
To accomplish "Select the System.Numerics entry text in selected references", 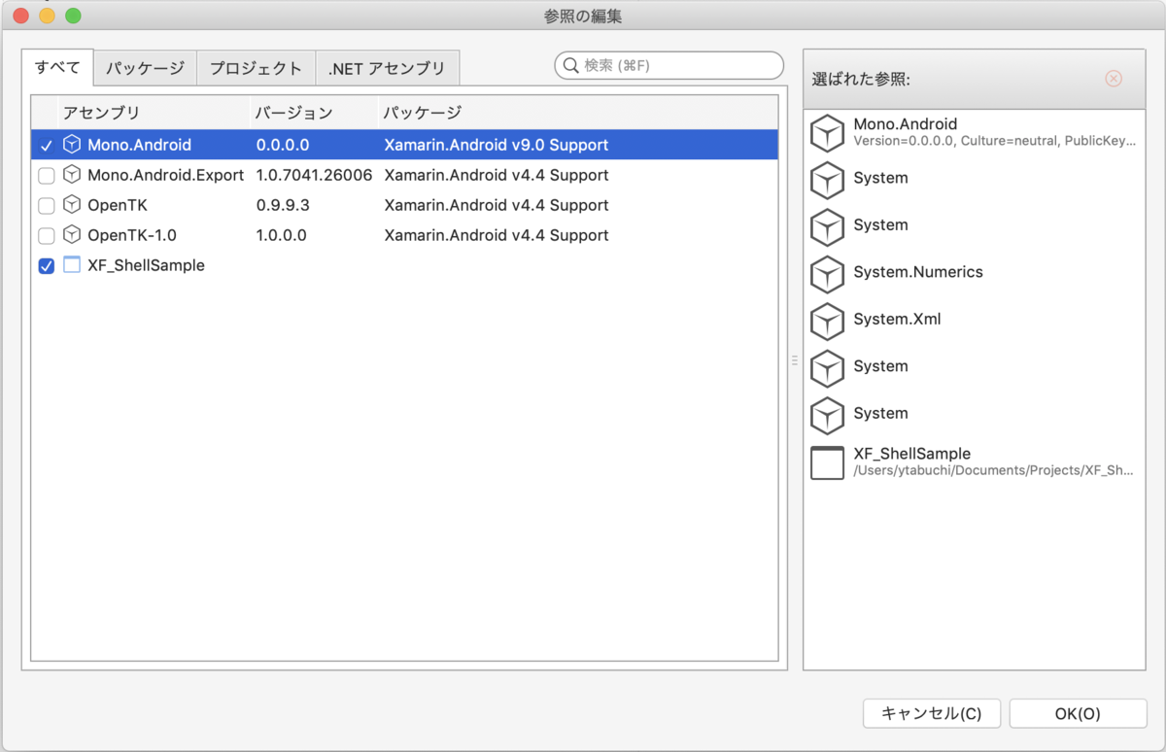I will pyautogui.click(x=918, y=272).
